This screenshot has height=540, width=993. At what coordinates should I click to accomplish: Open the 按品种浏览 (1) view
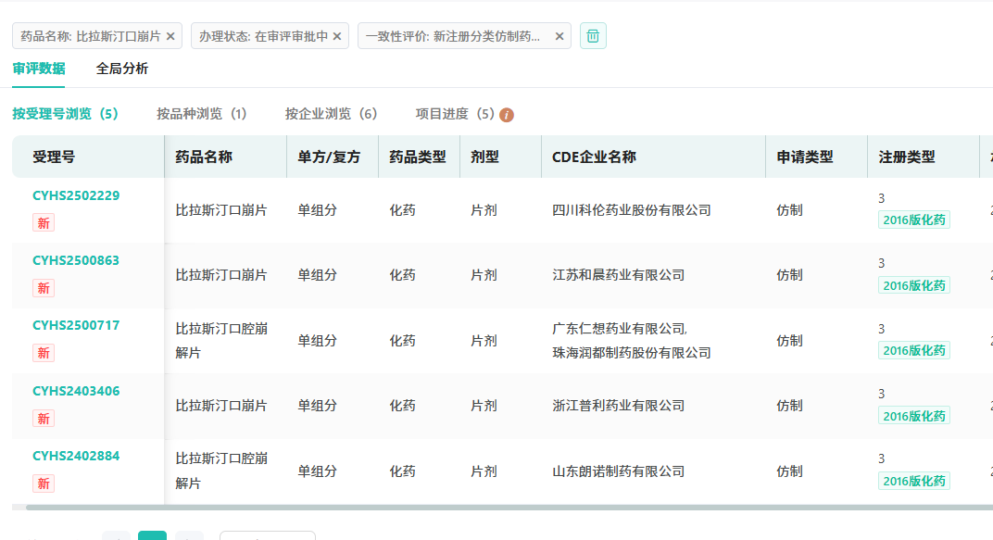click(x=201, y=114)
